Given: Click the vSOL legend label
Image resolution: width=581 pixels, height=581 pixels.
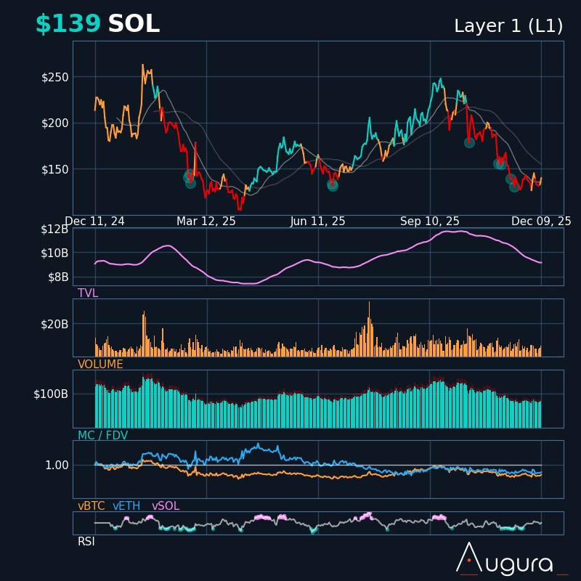Looking at the screenshot, I should (166, 506).
